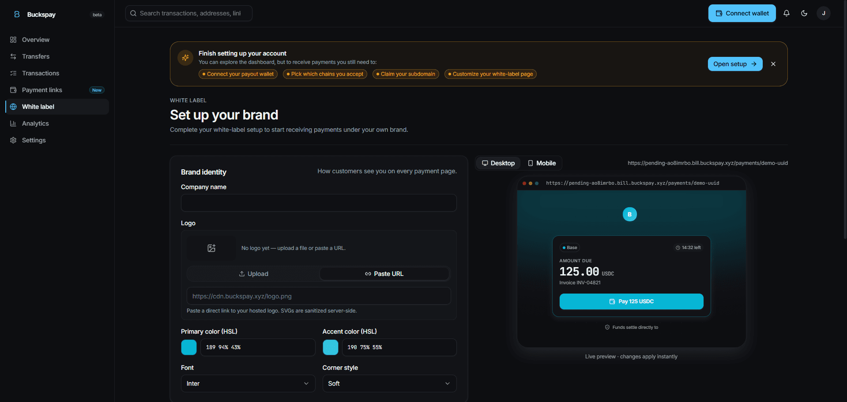Open Corner style dropdown showing Soft
Image resolution: width=847 pixels, height=402 pixels.
tap(389, 383)
